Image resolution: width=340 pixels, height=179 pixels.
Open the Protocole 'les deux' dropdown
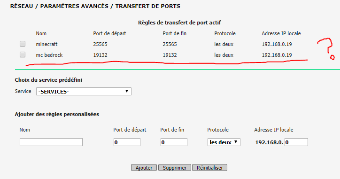pos(224,142)
